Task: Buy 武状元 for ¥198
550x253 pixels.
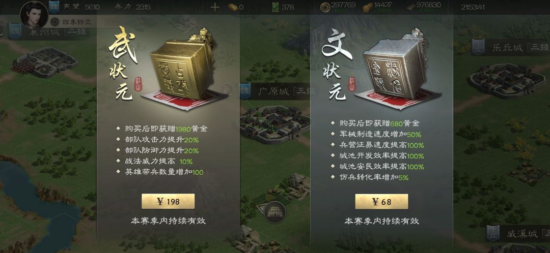Action: click(x=168, y=201)
